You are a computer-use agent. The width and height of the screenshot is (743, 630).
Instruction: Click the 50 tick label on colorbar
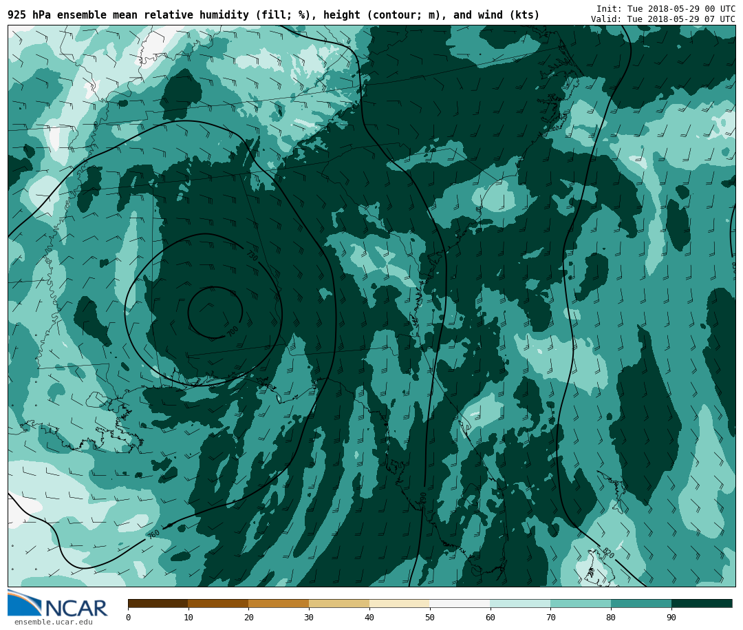[430, 618]
